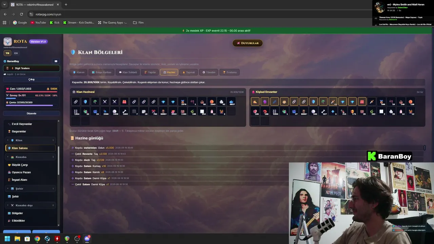Image resolution: width=434 pixels, height=244 pixels.
Task: Select the medal stack showing 1879
Action: tap(183, 102)
